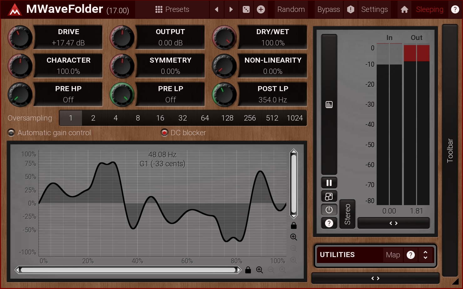Open the Presets menu

pyautogui.click(x=172, y=9)
